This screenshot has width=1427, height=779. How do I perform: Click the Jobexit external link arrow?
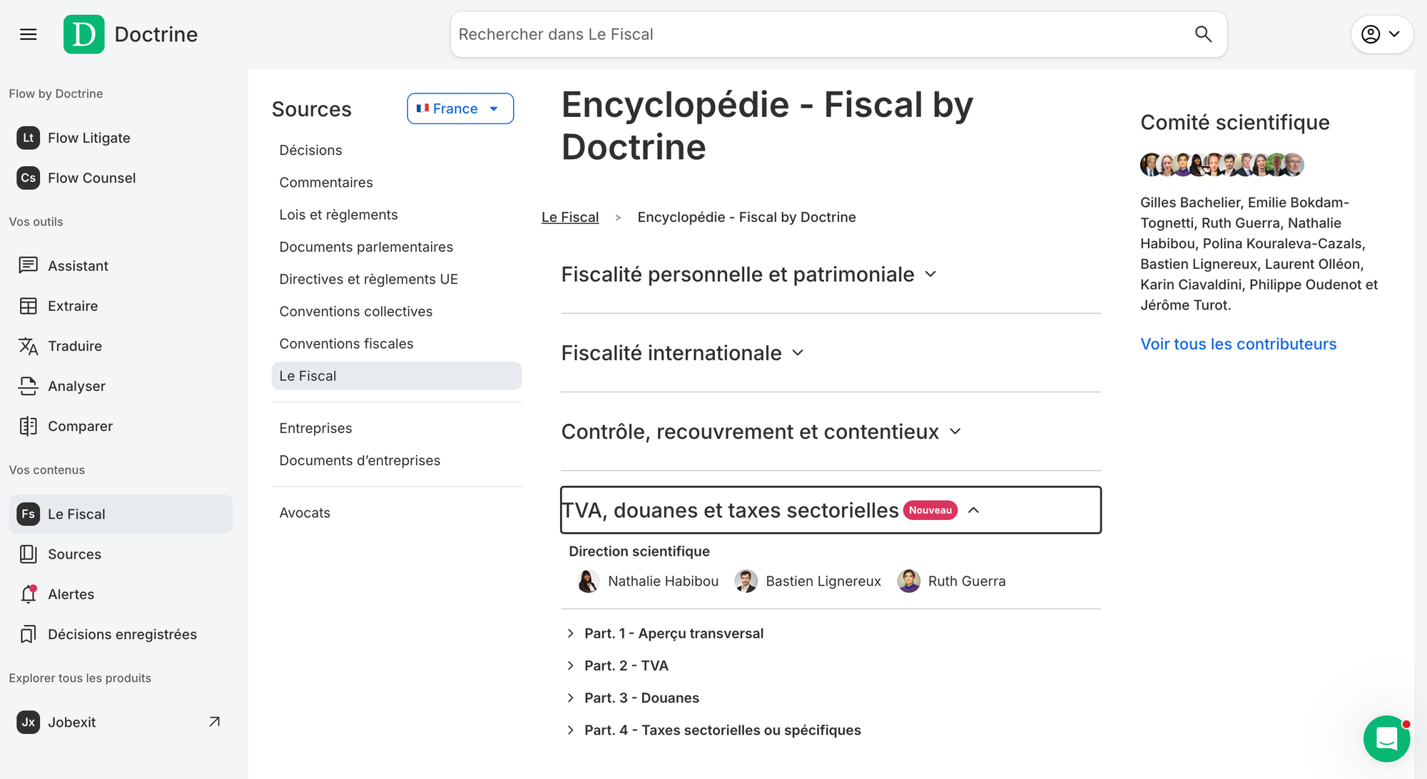(214, 722)
